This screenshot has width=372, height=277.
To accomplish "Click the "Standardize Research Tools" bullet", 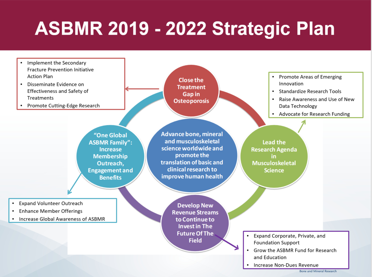I will pyautogui.click(x=310, y=92).
